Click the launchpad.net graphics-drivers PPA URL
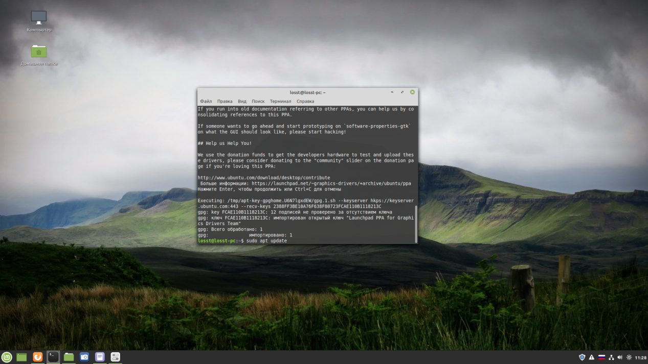Screen dimensions: 648x364 click(x=331, y=183)
